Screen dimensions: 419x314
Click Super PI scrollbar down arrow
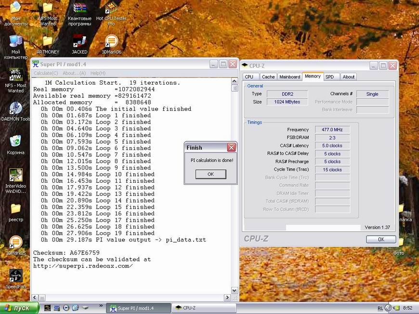click(x=235, y=290)
